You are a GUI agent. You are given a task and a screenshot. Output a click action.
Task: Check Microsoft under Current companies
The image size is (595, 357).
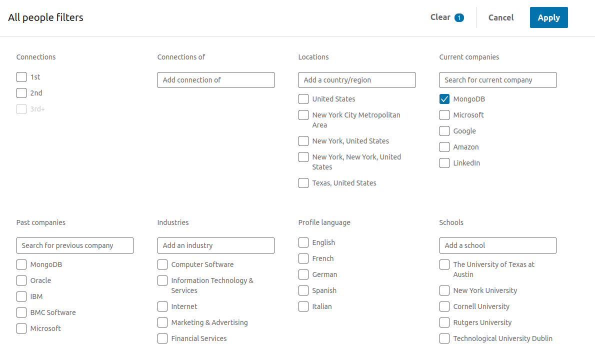[444, 115]
